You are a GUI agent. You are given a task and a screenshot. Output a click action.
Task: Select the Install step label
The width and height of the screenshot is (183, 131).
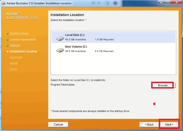tap(14, 63)
